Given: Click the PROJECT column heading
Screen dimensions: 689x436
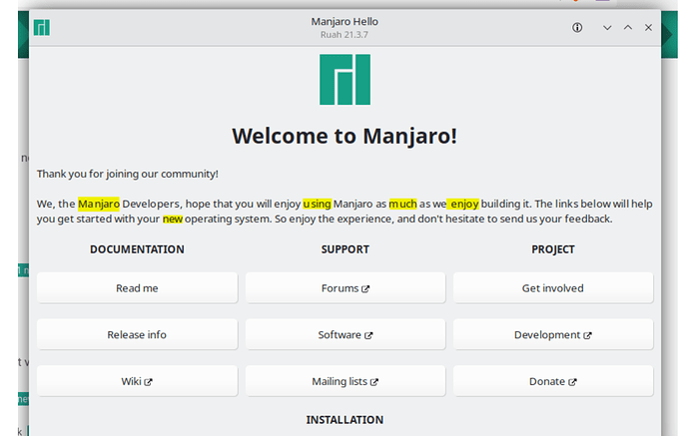Looking at the screenshot, I should [x=553, y=249].
